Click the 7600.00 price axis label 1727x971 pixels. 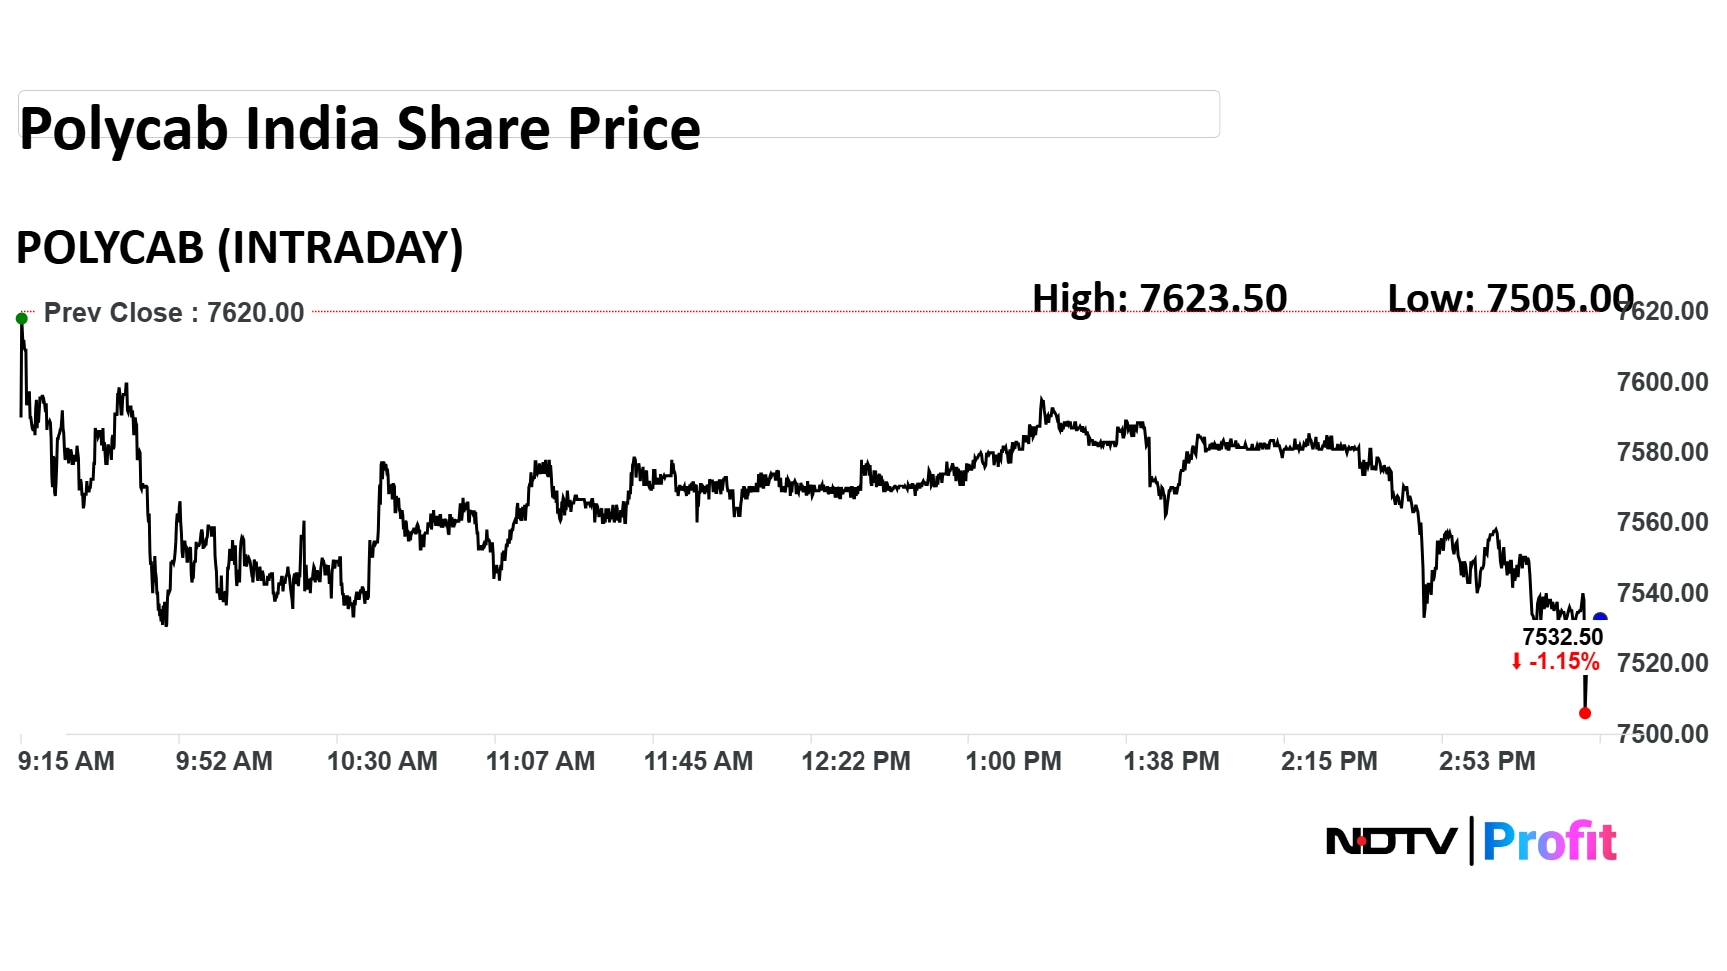click(1662, 382)
